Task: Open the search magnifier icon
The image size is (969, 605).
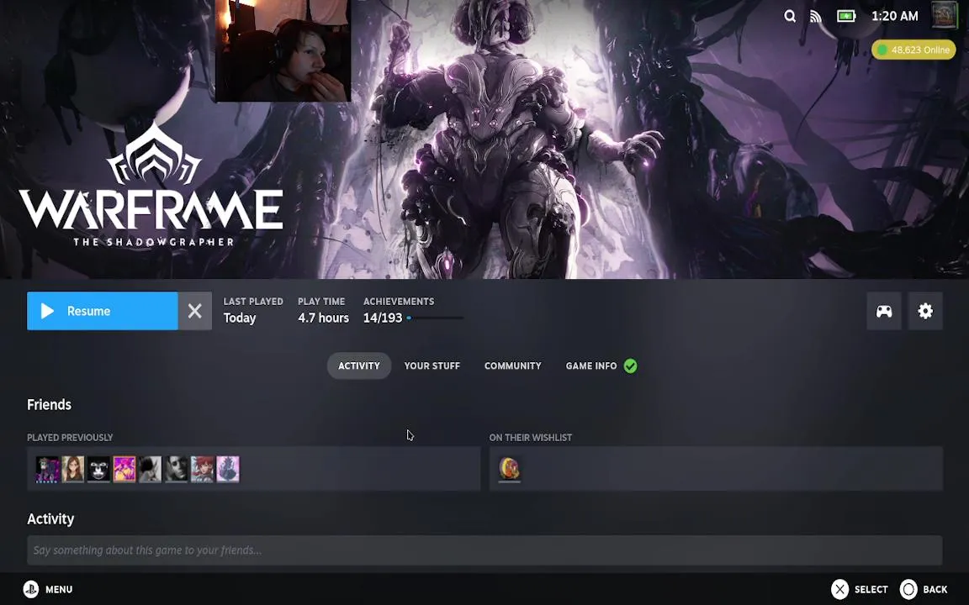Action: pyautogui.click(x=790, y=16)
